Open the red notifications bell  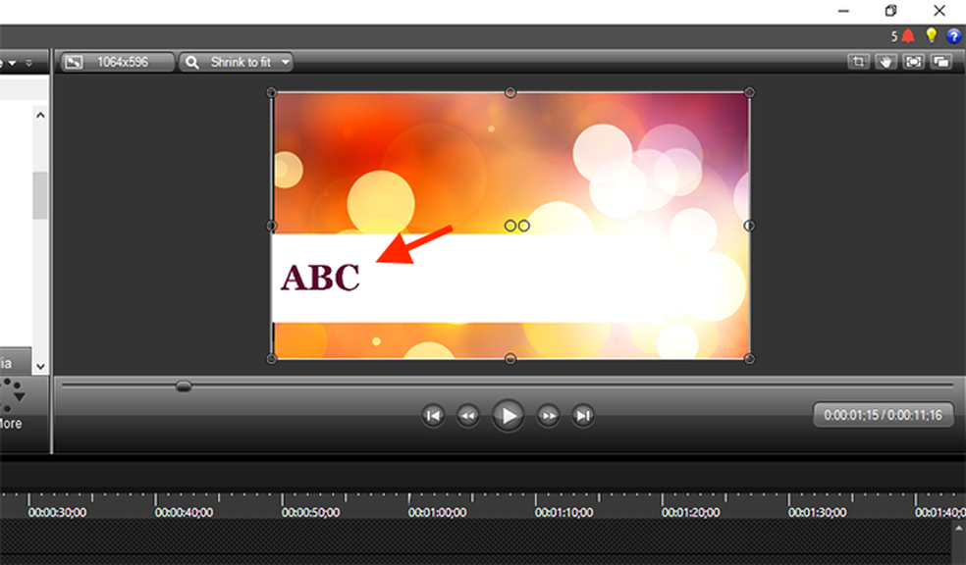coord(907,36)
